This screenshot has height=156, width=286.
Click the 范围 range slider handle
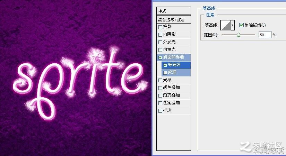click(239, 35)
